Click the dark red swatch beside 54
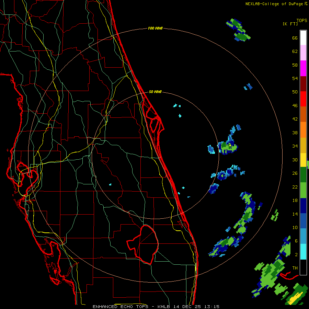309x309 pixels. 303,84
